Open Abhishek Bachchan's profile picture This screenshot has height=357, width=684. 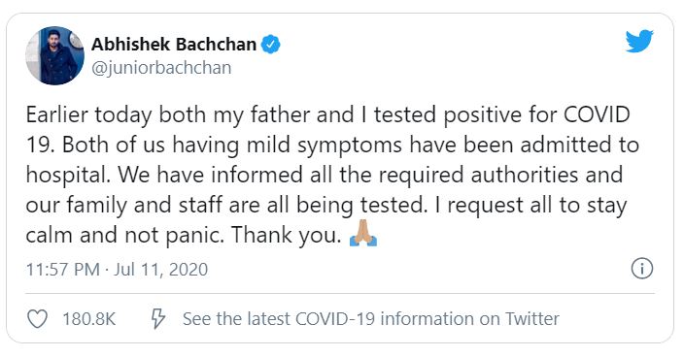tap(54, 55)
